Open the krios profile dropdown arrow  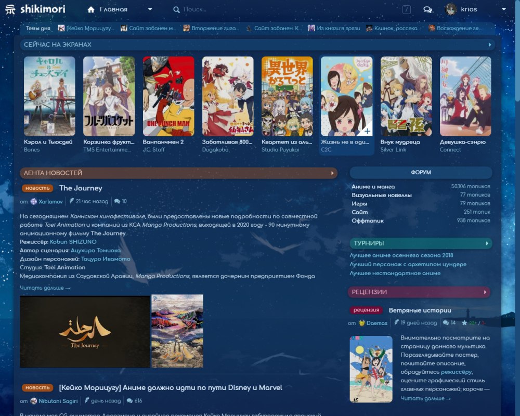click(504, 9)
